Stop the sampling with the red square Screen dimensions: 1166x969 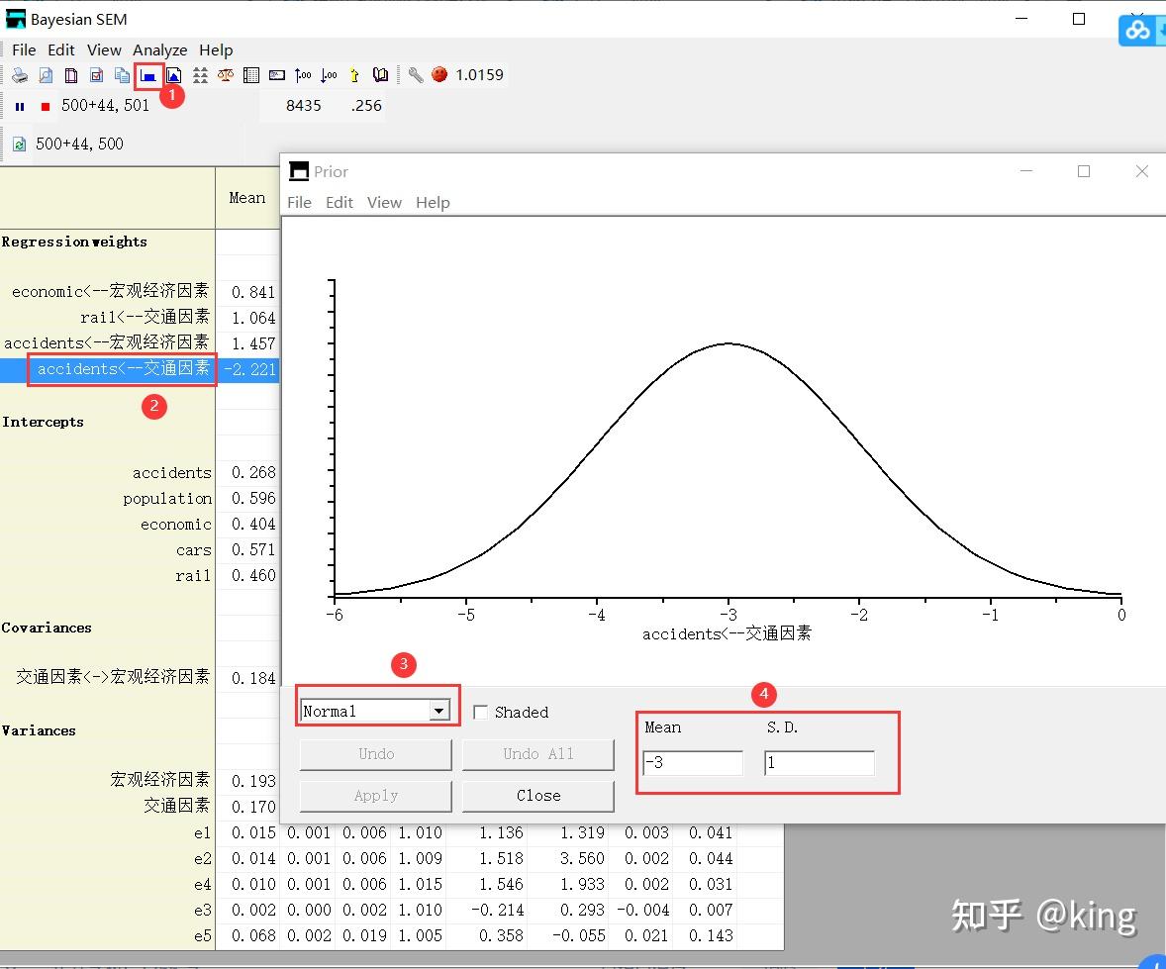(44, 105)
